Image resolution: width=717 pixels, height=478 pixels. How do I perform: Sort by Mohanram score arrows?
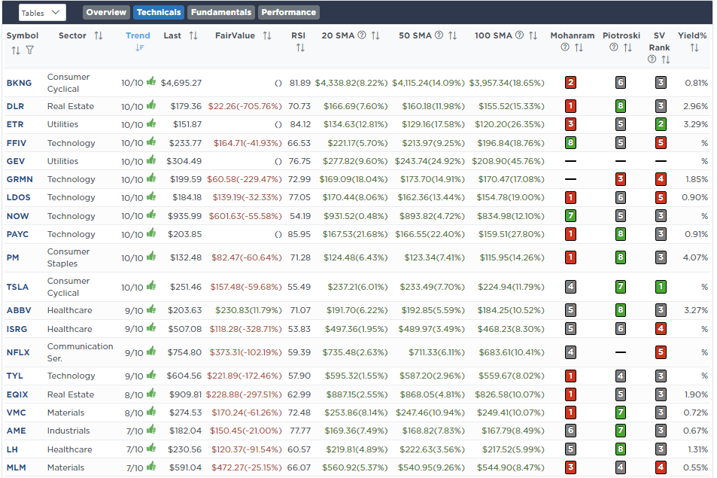pos(579,47)
